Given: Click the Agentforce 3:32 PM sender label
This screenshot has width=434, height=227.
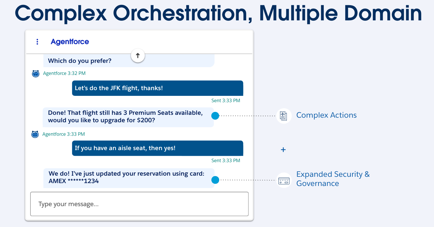Looking at the screenshot, I should tap(64, 73).
